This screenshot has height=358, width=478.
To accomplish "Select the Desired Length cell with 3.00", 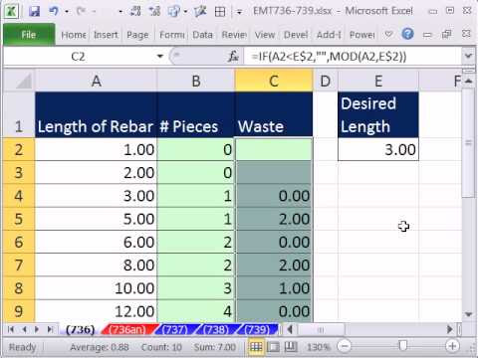I will [378, 150].
